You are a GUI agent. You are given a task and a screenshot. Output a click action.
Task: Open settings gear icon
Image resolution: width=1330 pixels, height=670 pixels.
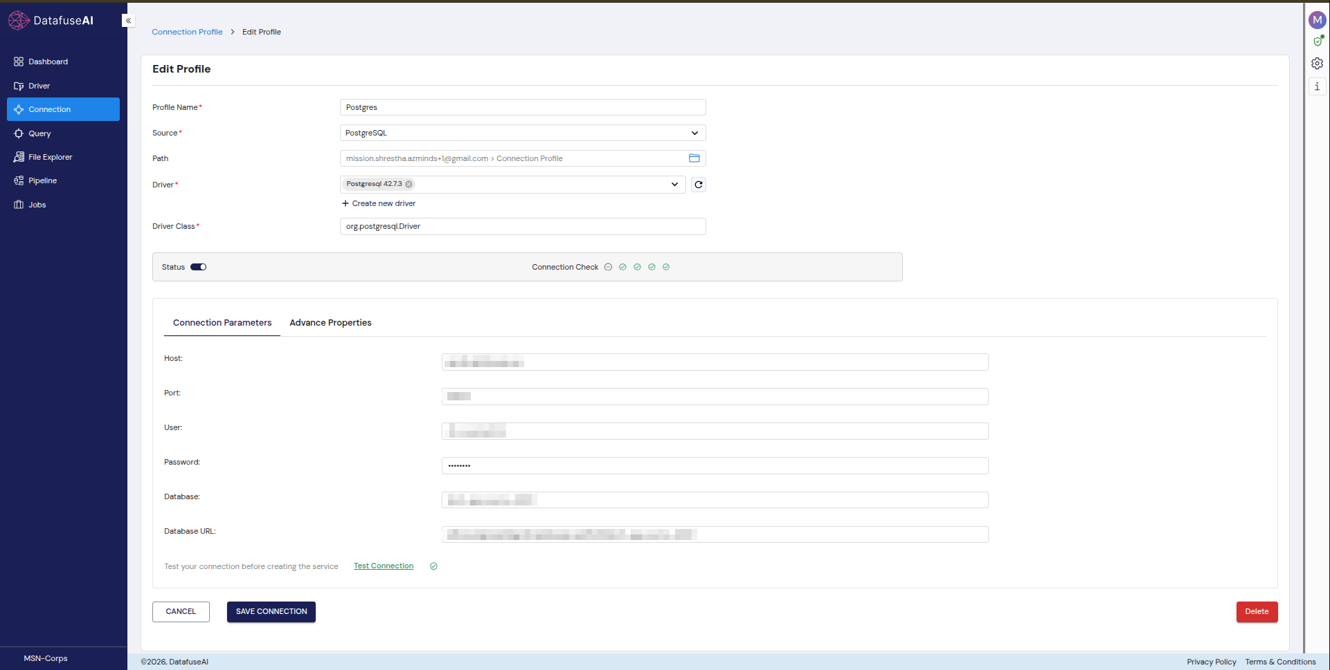[1317, 64]
